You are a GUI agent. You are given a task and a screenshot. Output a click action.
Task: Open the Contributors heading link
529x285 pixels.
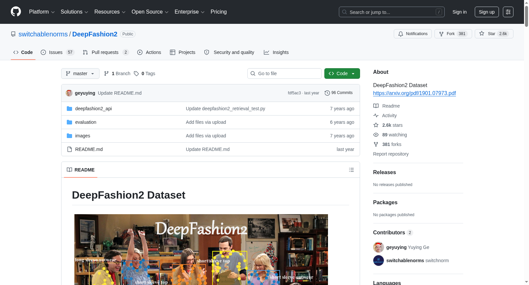pyautogui.click(x=393, y=233)
